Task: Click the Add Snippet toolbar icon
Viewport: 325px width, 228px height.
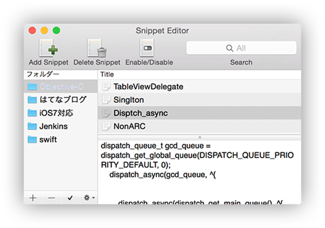Action: (48, 48)
